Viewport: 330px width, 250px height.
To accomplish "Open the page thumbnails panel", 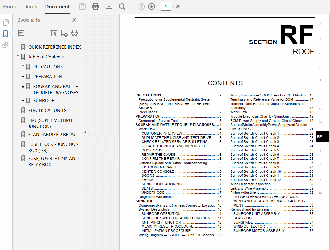I will point(6,22).
